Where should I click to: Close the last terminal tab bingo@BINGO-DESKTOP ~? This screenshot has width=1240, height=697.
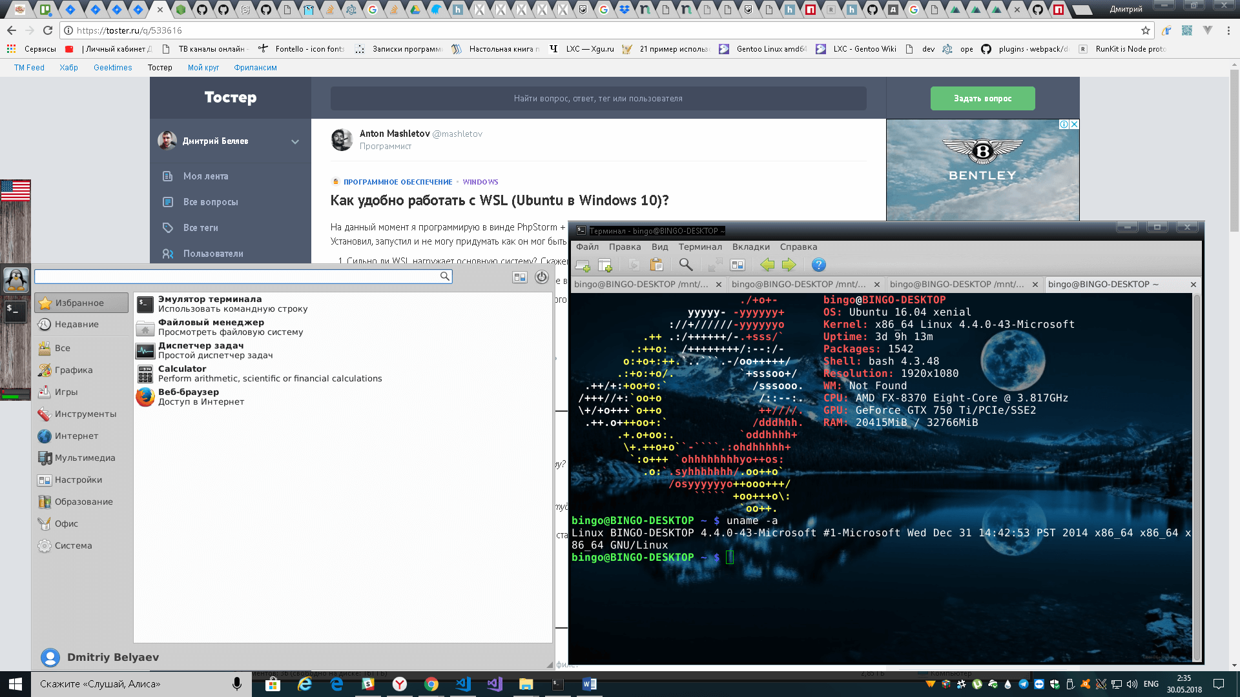pyautogui.click(x=1193, y=285)
